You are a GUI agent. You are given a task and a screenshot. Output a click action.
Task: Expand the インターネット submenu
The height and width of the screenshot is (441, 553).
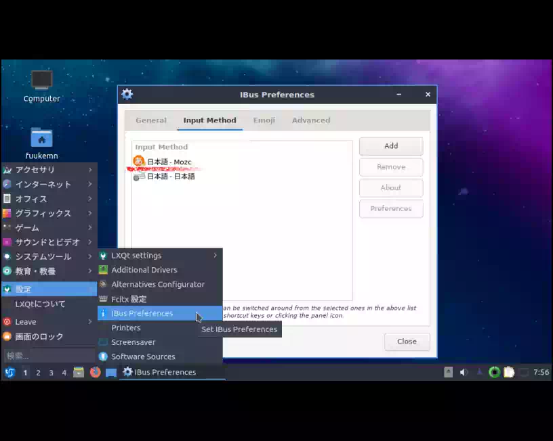(x=49, y=184)
